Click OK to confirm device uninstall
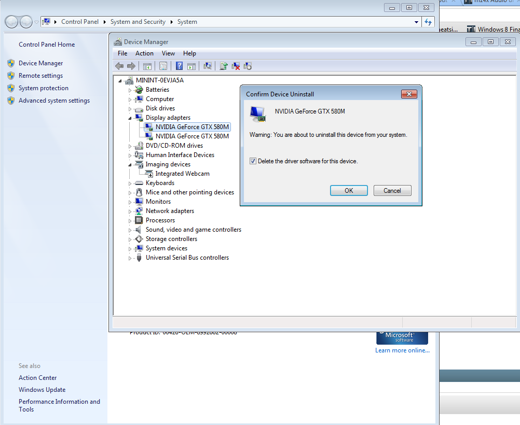Viewport: 520px width, 425px height. (349, 190)
